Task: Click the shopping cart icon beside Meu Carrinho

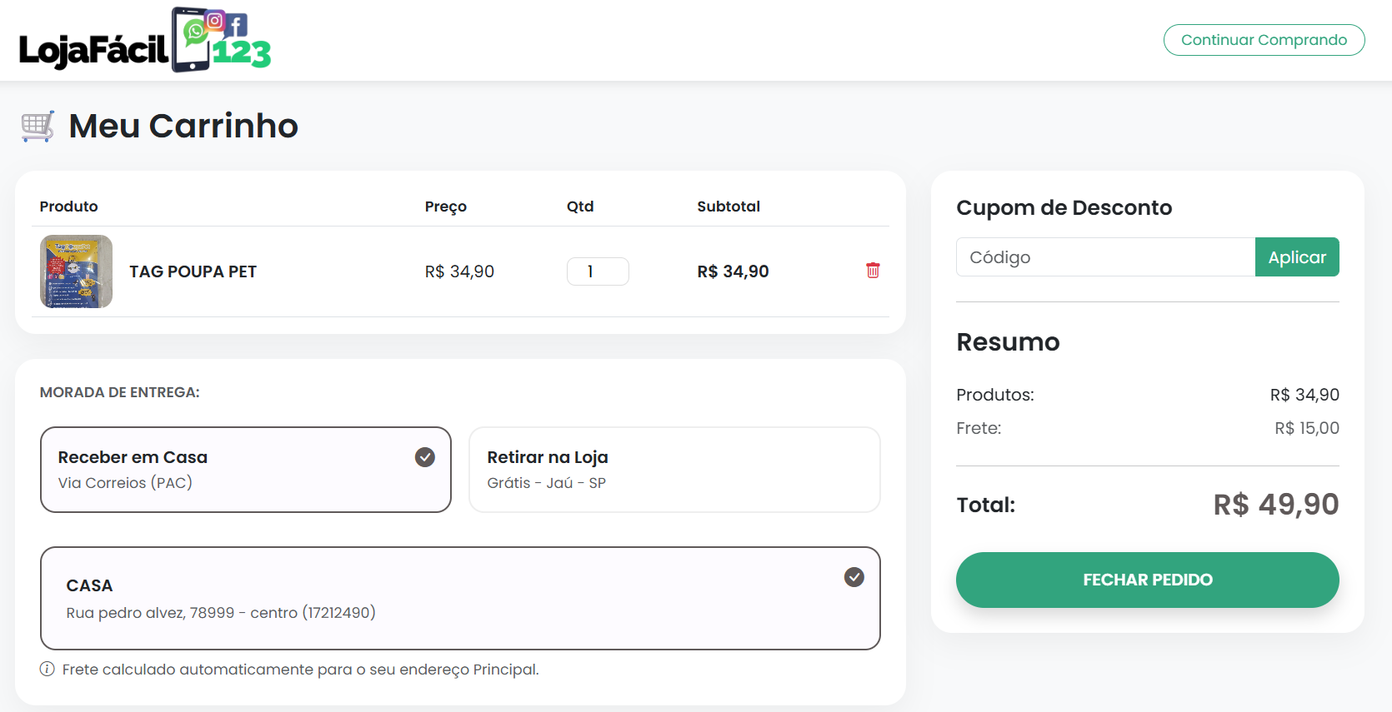Action: click(x=38, y=127)
